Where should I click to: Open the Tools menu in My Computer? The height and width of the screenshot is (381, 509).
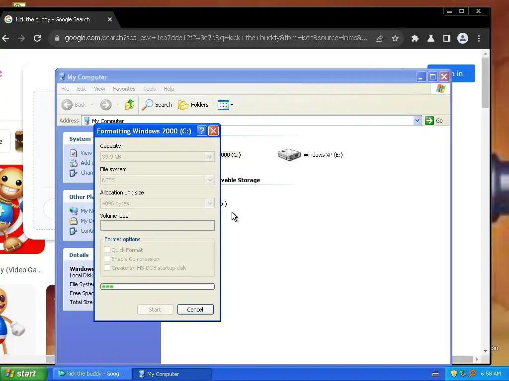click(150, 89)
